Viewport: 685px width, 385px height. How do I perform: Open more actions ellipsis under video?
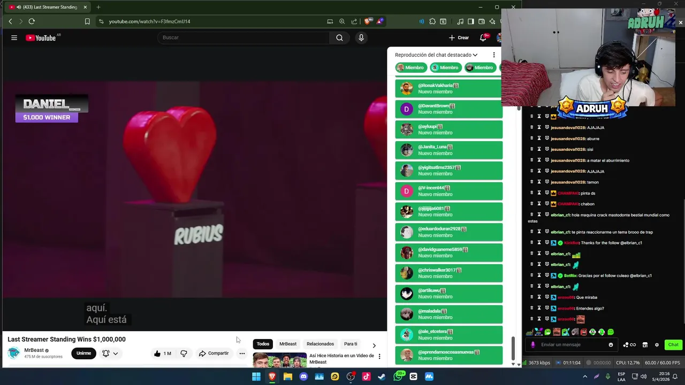click(242, 353)
